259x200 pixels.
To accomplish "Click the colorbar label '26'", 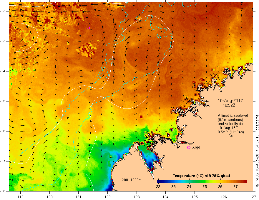I will (x=220, y=187).
